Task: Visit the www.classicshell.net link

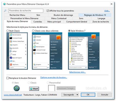Action: [13, 95]
